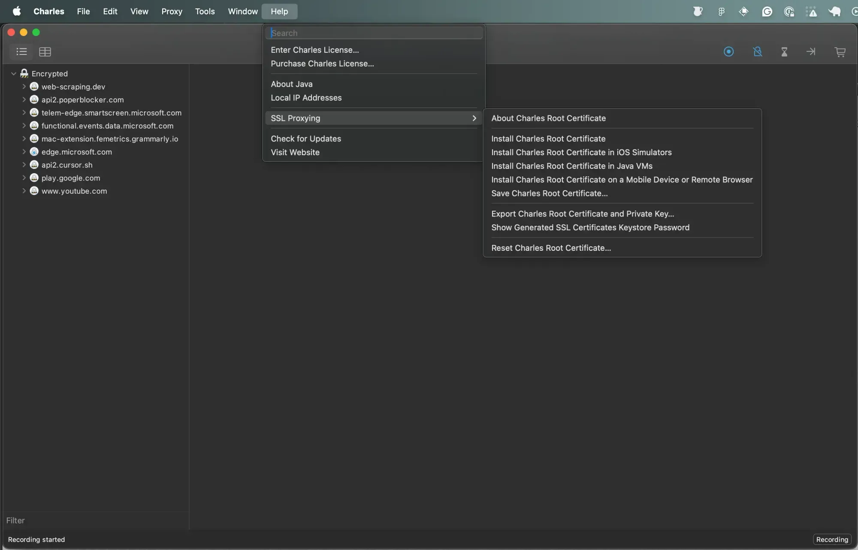
Task: Switch to Sequence table view icon
Action: point(45,52)
